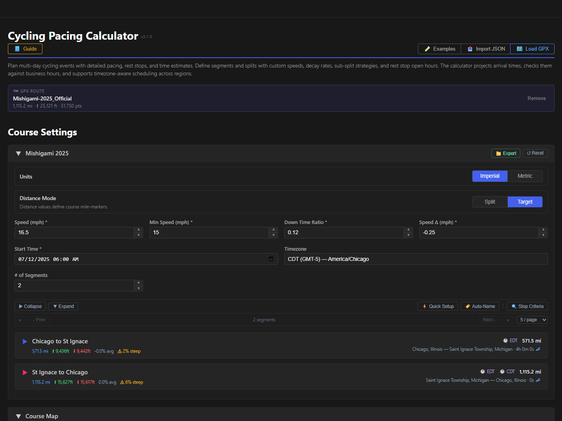Select Imperial units

[x=489, y=176]
